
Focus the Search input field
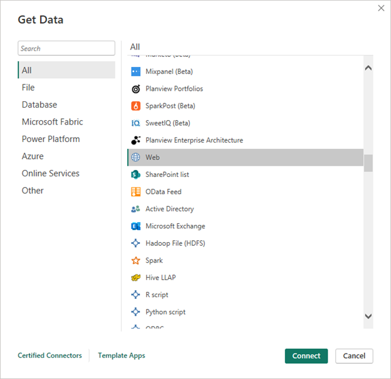[x=66, y=48]
